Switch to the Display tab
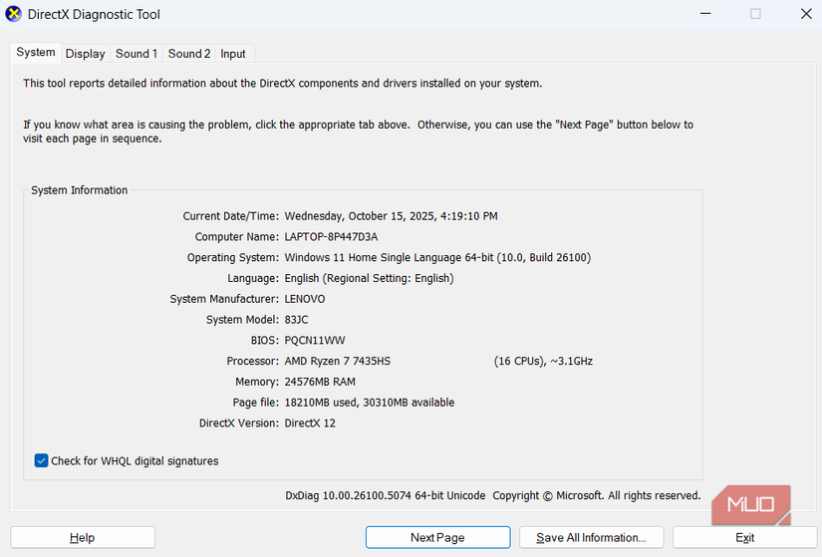 coord(86,54)
